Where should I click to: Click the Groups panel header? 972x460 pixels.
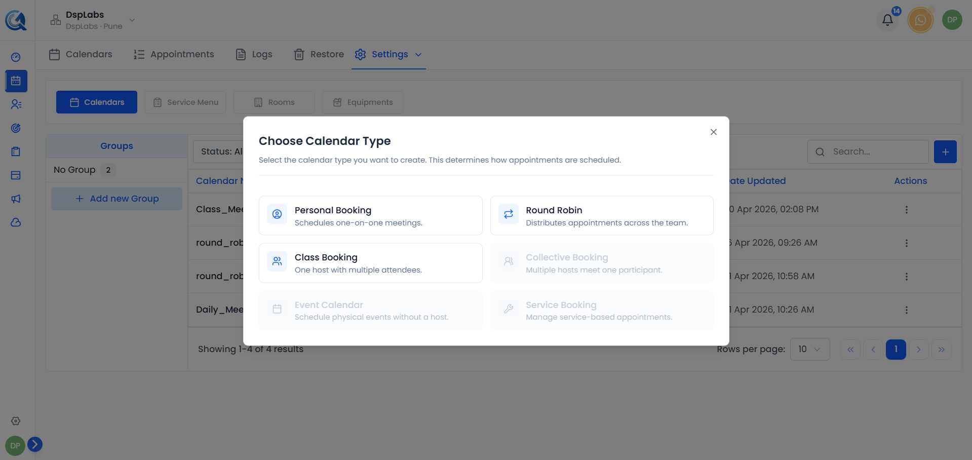pos(116,146)
